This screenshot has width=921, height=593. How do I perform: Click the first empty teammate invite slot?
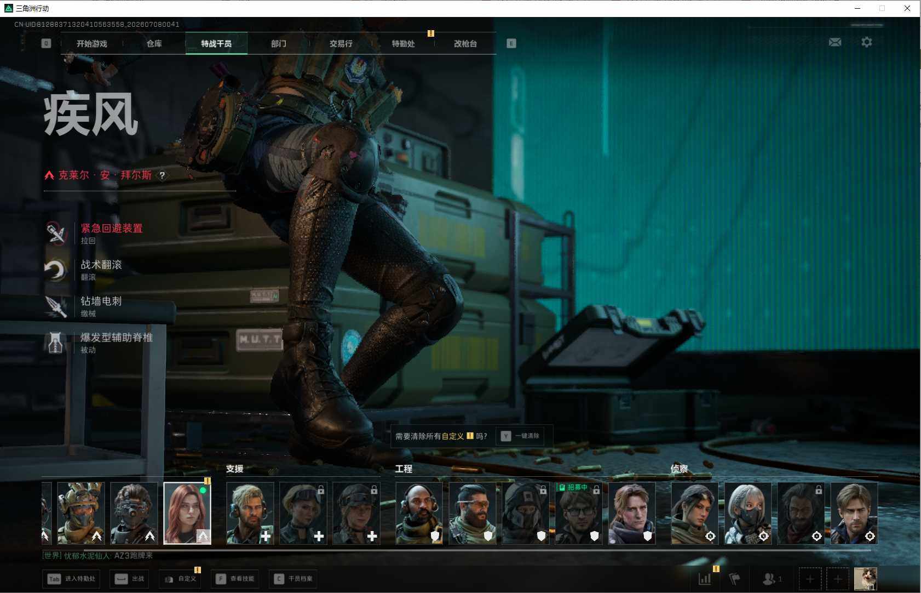click(x=810, y=579)
